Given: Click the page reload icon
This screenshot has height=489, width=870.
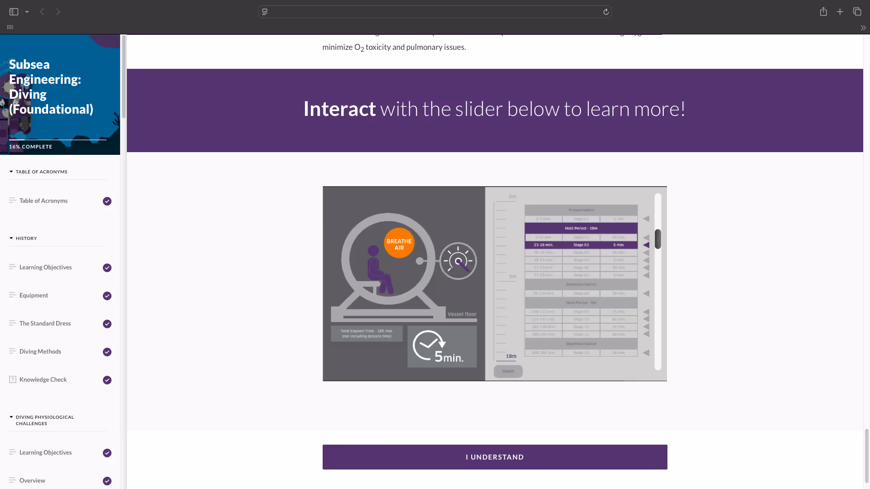Looking at the screenshot, I should click(x=606, y=12).
